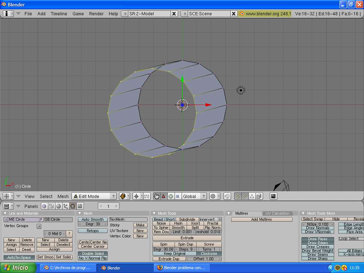364x273 pixels.
Task: Collapse the Mesh Tools panel
Action: (154, 213)
